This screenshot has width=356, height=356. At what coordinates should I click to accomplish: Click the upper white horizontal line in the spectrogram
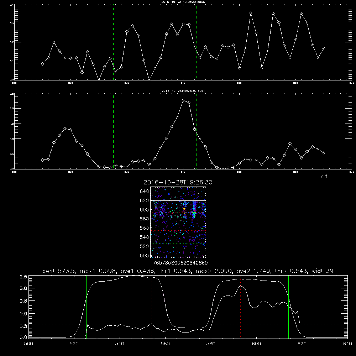(178, 200)
